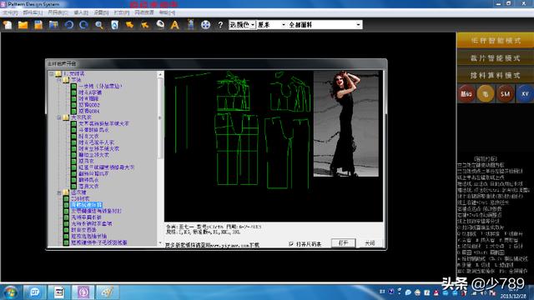
Task: Collapse the 大衣风衣 folder in the tree
Action: (x=59, y=117)
